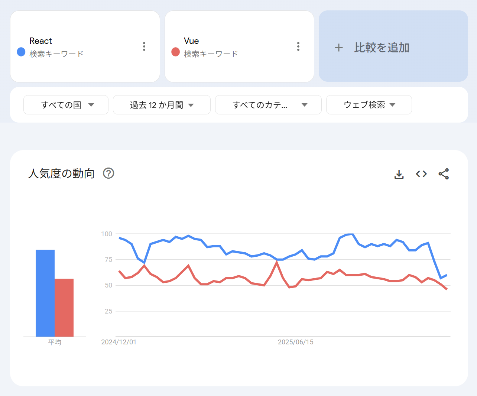The image size is (477, 396).
Task: Click the 比較を追加 comparison button
Action: pos(382,48)
